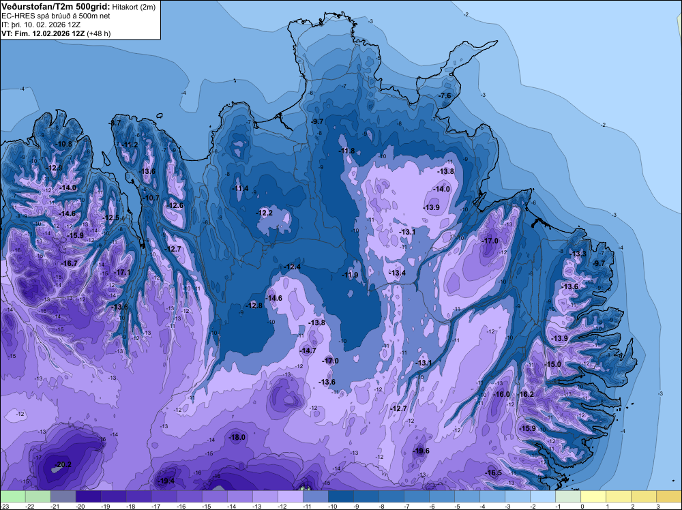Click the -15.0 temperature label
Viewport: 682px width, 510px height.
point(553,364)
